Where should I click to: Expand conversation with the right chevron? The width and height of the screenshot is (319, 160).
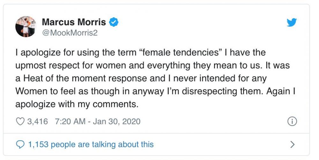click(x=292, y=145)
